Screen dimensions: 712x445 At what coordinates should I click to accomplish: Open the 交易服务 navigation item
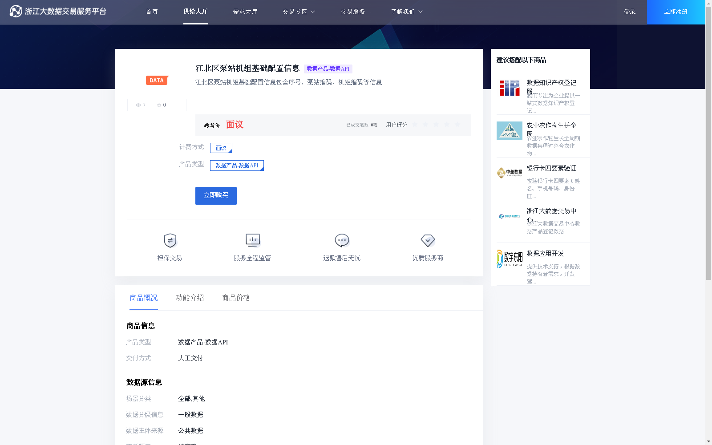point(353,12)
